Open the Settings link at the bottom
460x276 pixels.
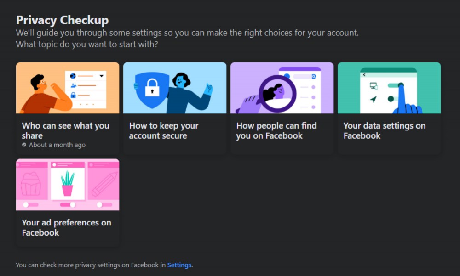pos(179,265)
